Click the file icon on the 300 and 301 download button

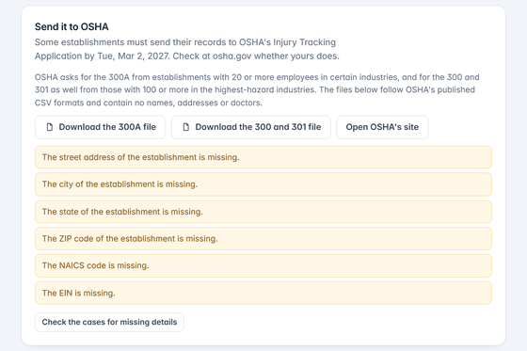[x=186, y=127]
